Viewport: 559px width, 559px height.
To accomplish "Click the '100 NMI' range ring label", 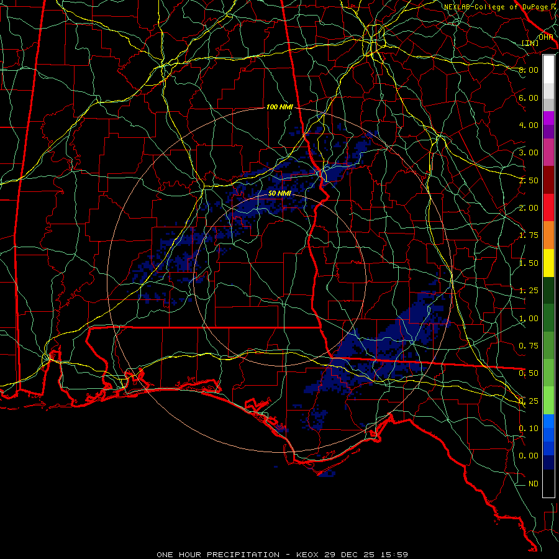I will 279,107.
